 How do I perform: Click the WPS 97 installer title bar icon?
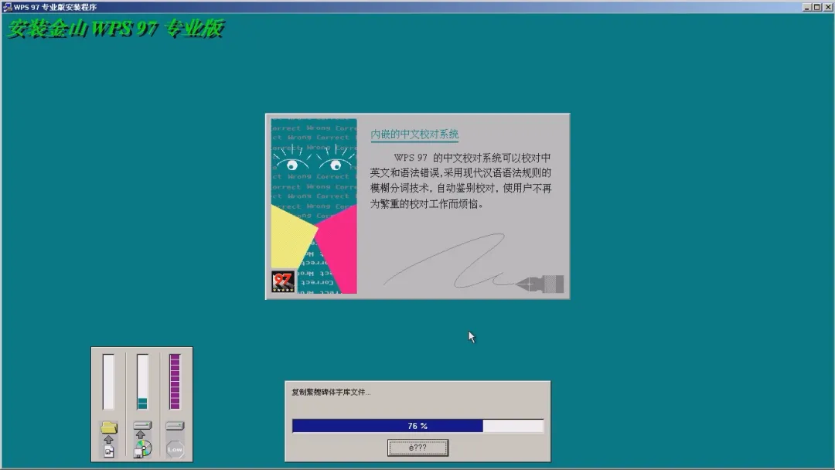(8, 7)
